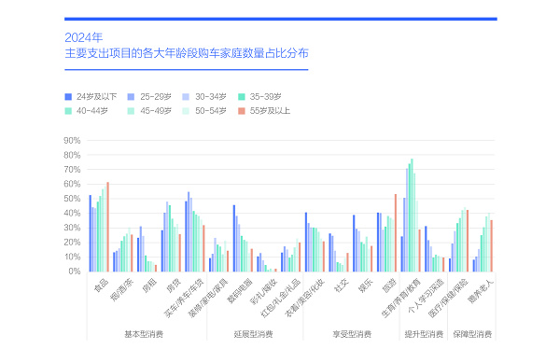Click the 40-44岁 legend color swatch
This screenshot has height=362, width=560.
[x=68, y=111]
